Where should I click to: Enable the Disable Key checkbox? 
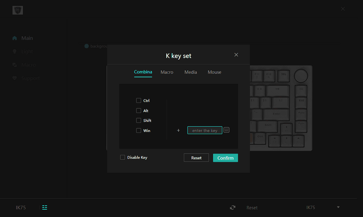click(x=123, y=157)
